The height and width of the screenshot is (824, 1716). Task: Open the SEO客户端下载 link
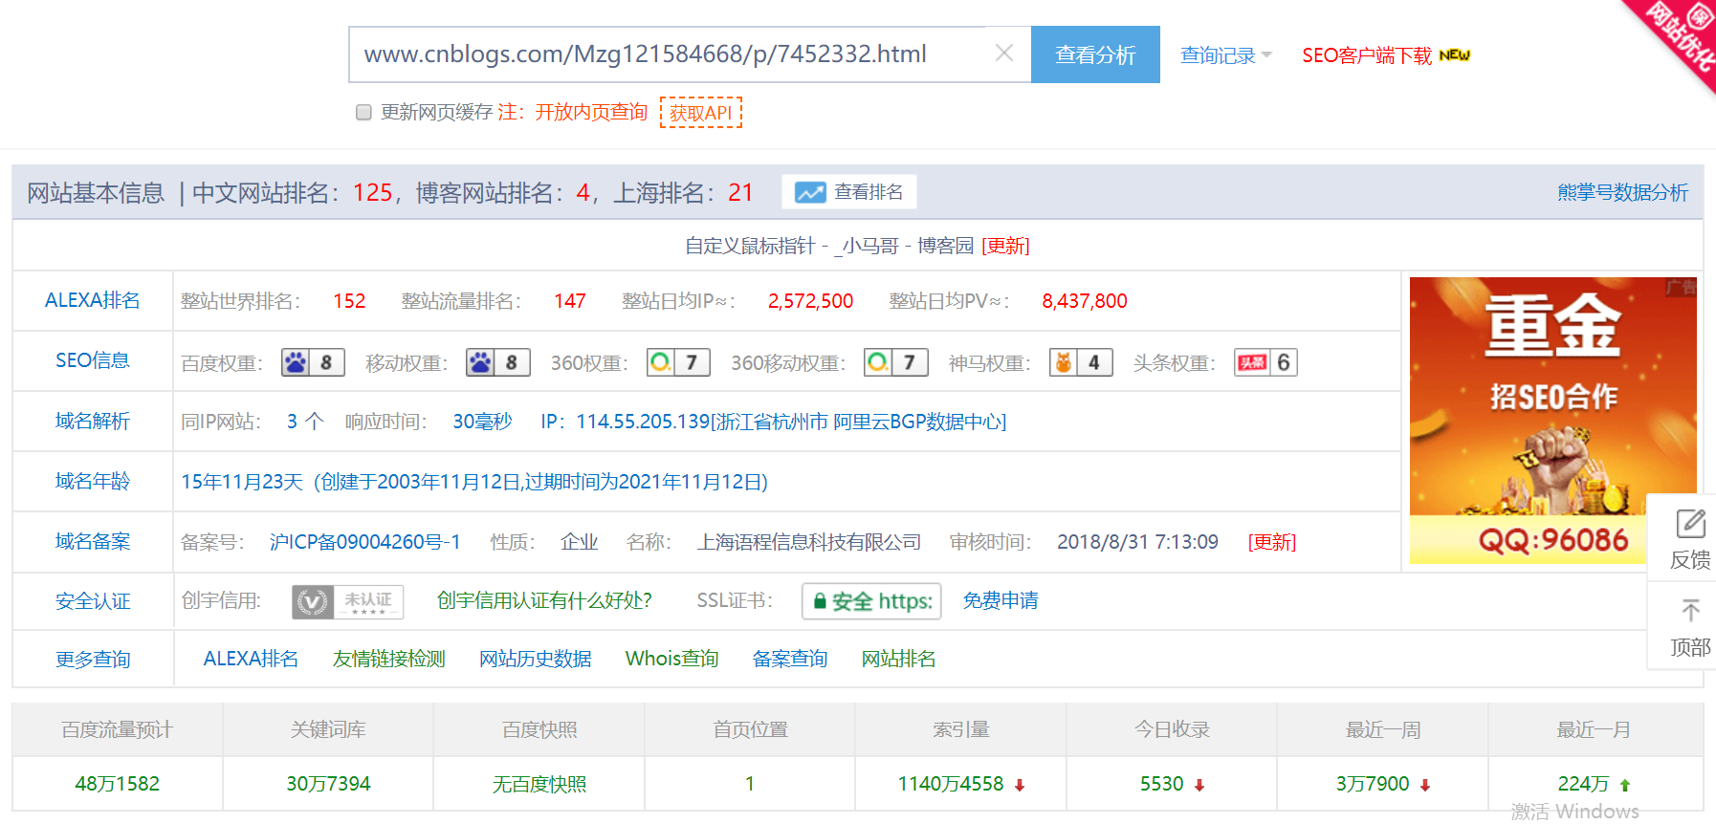[1367, 55]
